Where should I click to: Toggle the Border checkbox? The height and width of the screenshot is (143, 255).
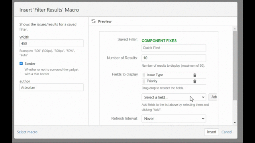pos(21,64)
